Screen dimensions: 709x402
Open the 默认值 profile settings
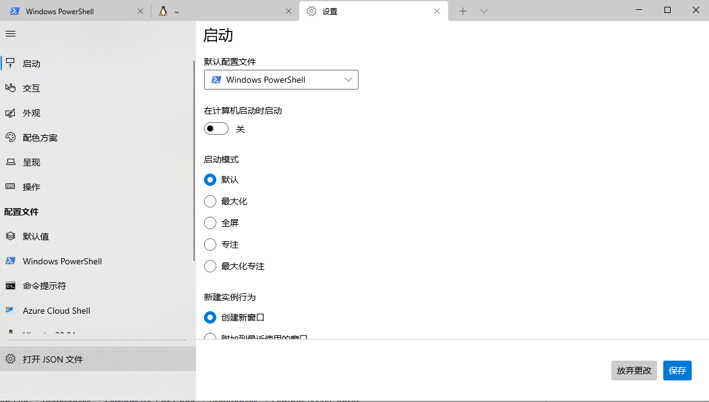click(98, 237)
